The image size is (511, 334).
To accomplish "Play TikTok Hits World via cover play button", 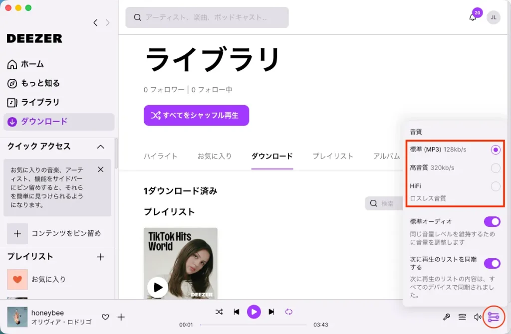I will 158,288.
